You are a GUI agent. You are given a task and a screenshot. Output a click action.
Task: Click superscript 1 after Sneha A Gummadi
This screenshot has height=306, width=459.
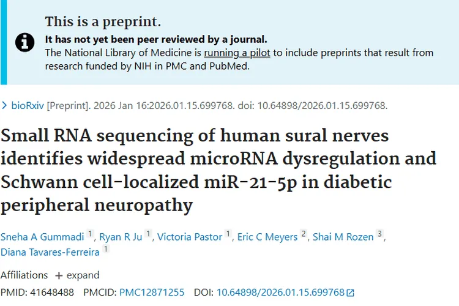click(x=90, y=234)
